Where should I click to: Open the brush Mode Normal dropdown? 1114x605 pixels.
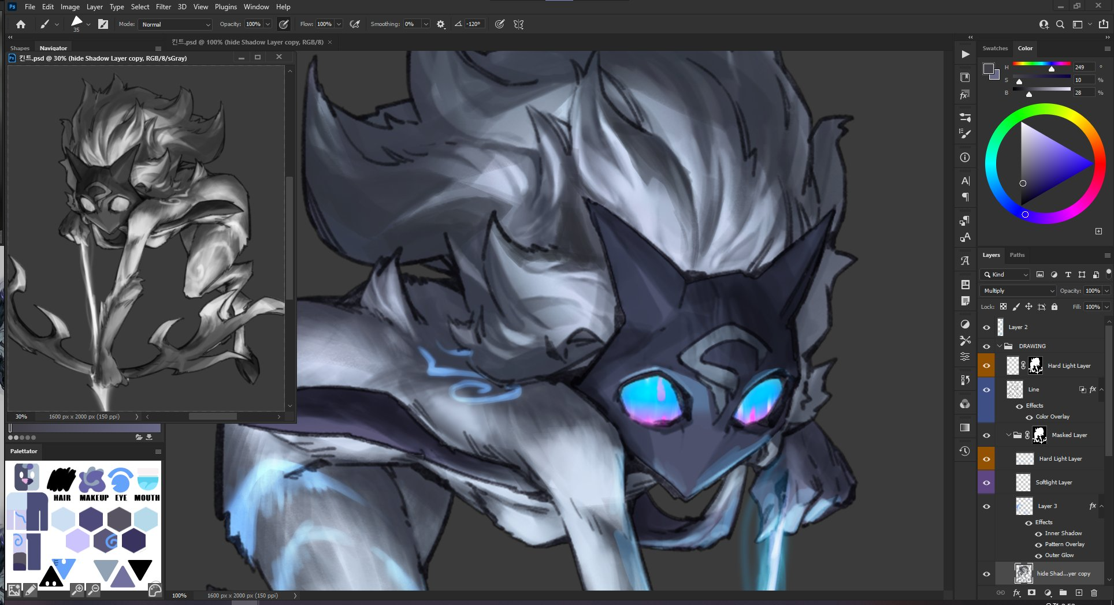pyautogui.click(x=176, y=24)
